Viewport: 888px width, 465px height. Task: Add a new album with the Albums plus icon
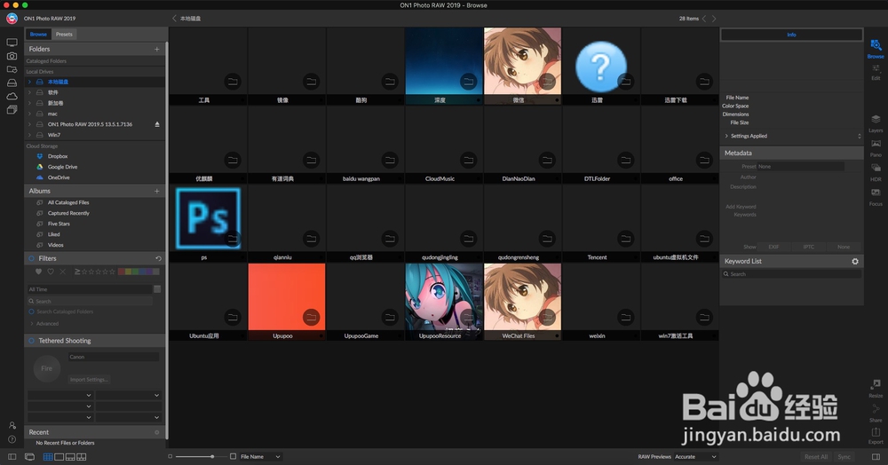click(157, 191)
